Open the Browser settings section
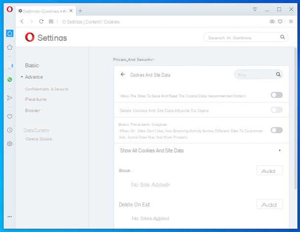 tap(33, 111)
